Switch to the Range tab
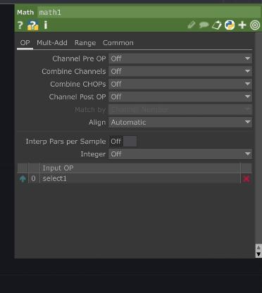Image resolution: width=262 pixels, height=293 pixels. point(85,43)
